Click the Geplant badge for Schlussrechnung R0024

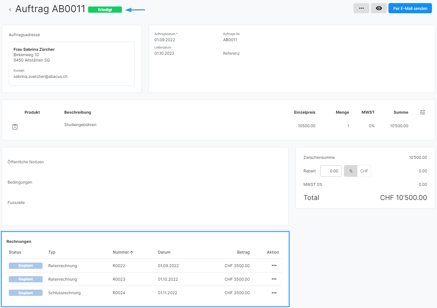coord(26,293)
